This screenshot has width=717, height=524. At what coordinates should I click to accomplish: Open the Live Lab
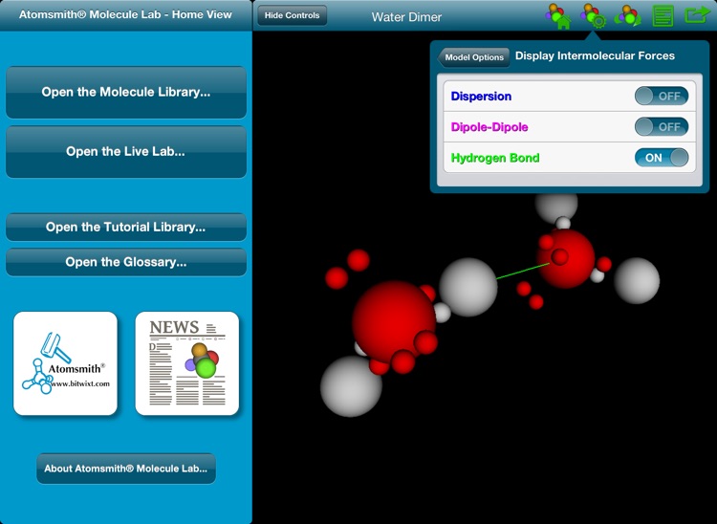(126, 151)
